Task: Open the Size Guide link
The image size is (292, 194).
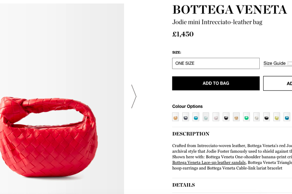Action: pos(274,63)
